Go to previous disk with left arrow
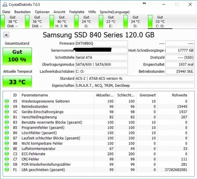 [6, 35]
